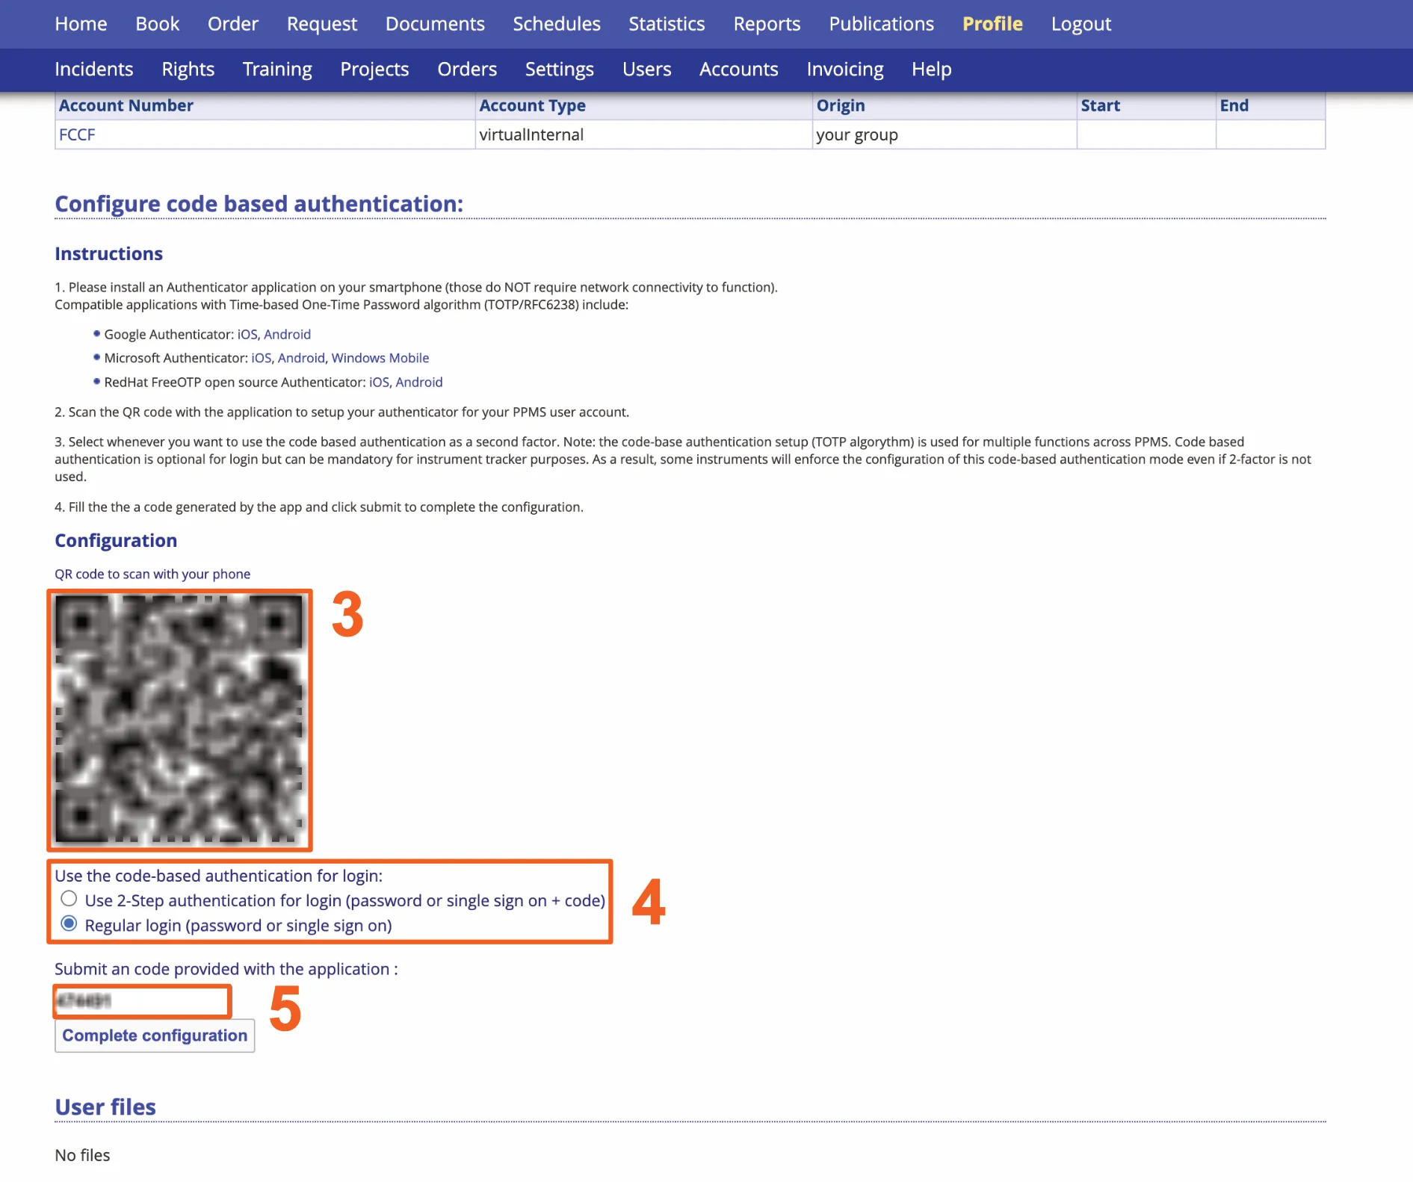Click Logout in top navigation
Screen dimensions: 1413x1182
[1080, 24]
